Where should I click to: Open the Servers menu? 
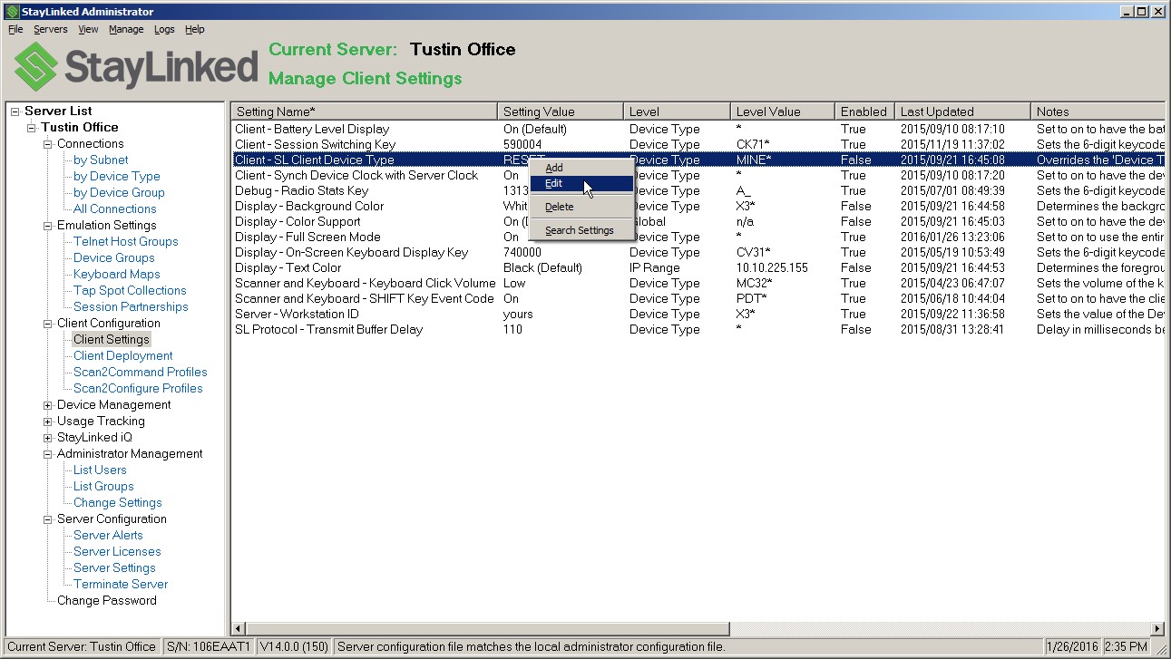coord(51,29)
